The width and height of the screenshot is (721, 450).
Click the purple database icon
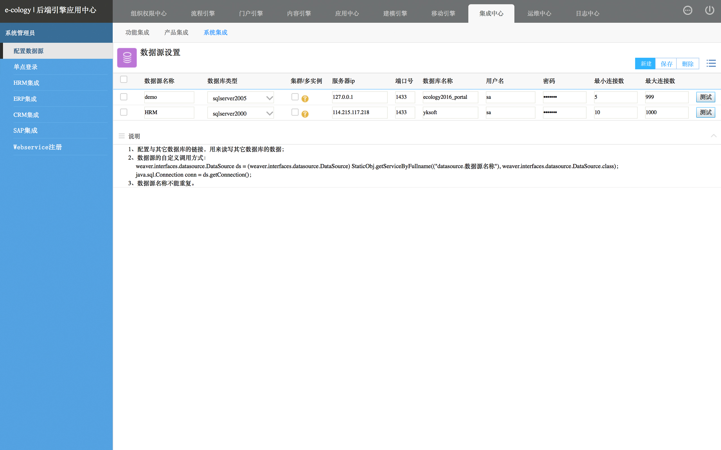tap(127, 58)
